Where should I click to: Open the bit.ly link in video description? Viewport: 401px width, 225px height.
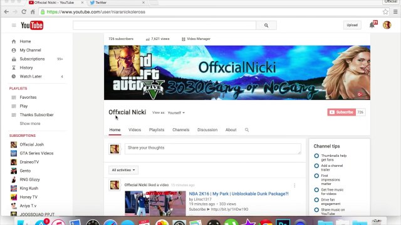[229, 209]
